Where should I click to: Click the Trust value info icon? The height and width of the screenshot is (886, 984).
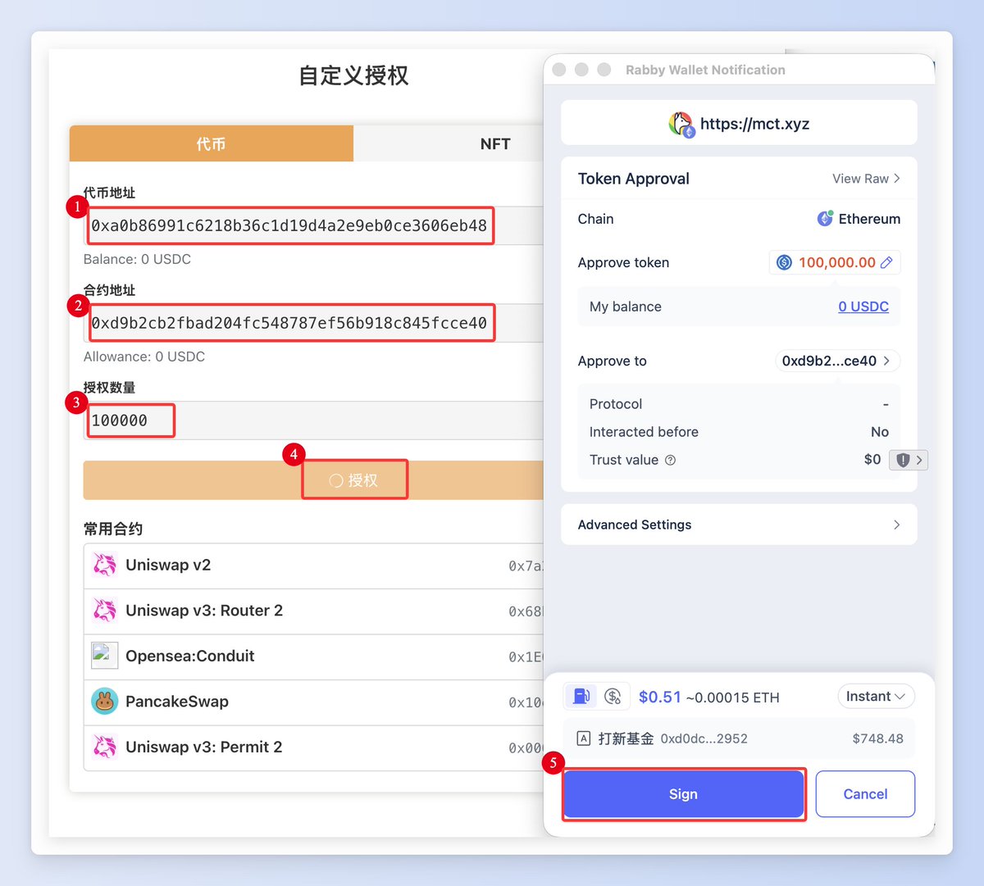point(670,460)
